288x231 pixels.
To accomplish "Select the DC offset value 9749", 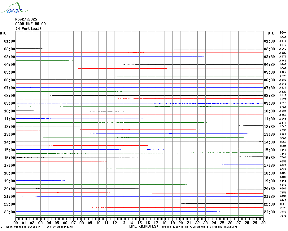I will pyautogui.click(x=283, y=64).
